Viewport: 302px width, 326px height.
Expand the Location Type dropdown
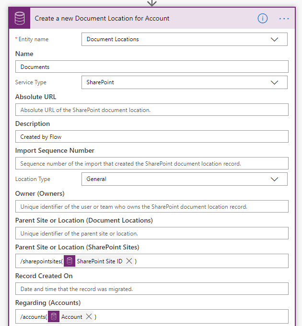tap(274, 179)
